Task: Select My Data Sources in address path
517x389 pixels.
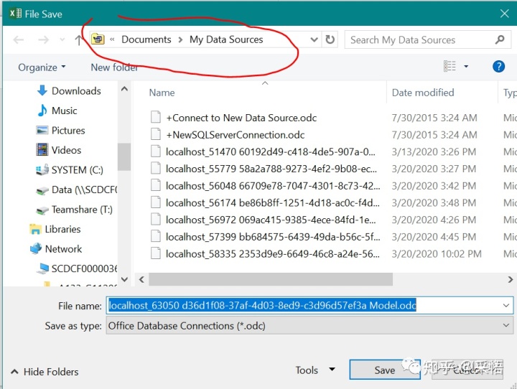Action: tap(226, 39)
